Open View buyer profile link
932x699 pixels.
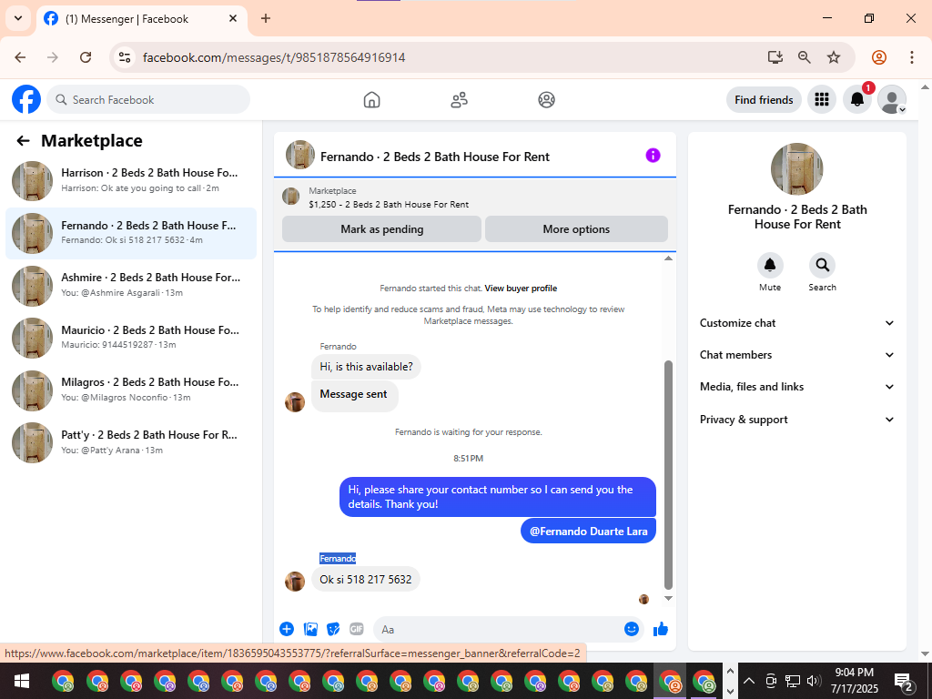coord(521,289)
